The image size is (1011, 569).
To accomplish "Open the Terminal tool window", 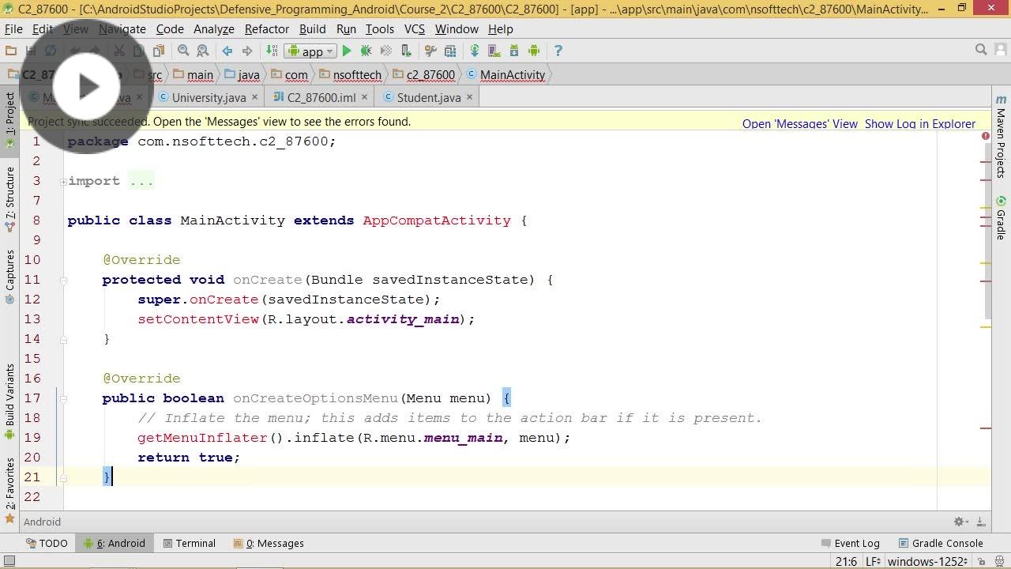I will click(x=190, y=543).
